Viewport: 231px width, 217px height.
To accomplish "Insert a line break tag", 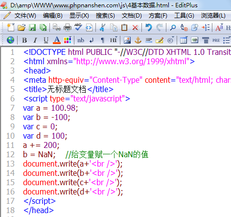I will pos(92,40).
